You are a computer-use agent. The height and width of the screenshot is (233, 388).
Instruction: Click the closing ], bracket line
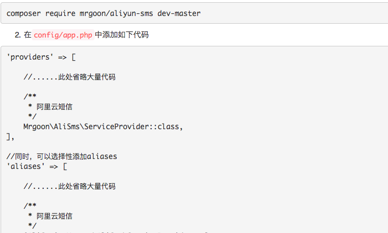pos(11,137)
